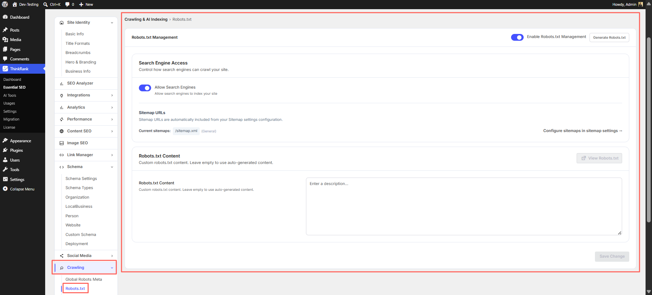Viewport: 652px width, 295px height.
Task: Expand the Analytics section chevron
Action: coord(112,108)
